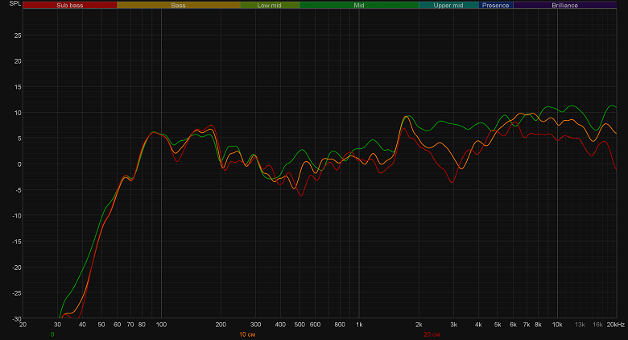This screenshot has width=628, height=340.
Task: Click the 25 dB value on SPL axis
Action: 18,35
